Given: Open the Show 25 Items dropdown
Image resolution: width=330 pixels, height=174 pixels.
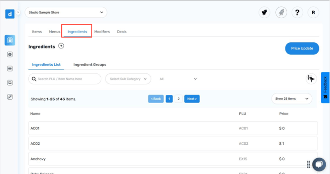Looking at the screenshot, I should [292, 99].
